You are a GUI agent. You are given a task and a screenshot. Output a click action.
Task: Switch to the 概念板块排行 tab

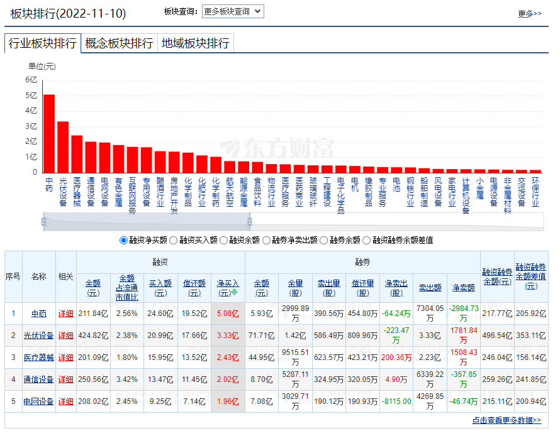pyautogui.click(x=119, y=43)
